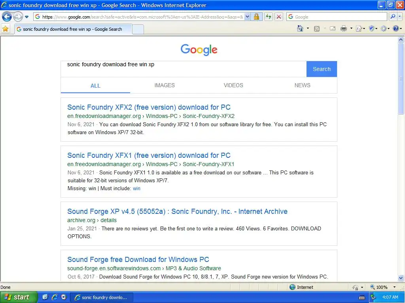Click the Home icon in command bar
This screenshot has width=405, height=303.
point(300,28)
